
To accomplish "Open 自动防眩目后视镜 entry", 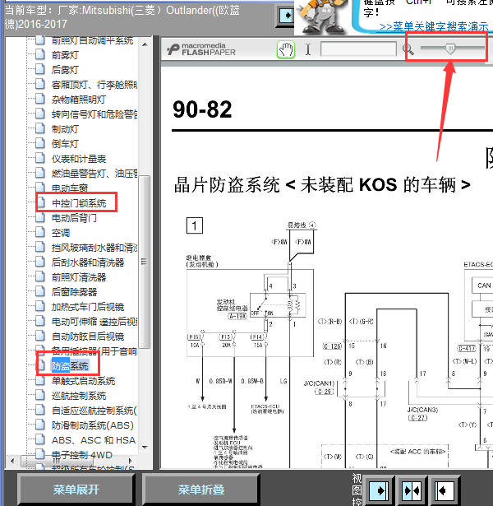I will tap(88, 337).
